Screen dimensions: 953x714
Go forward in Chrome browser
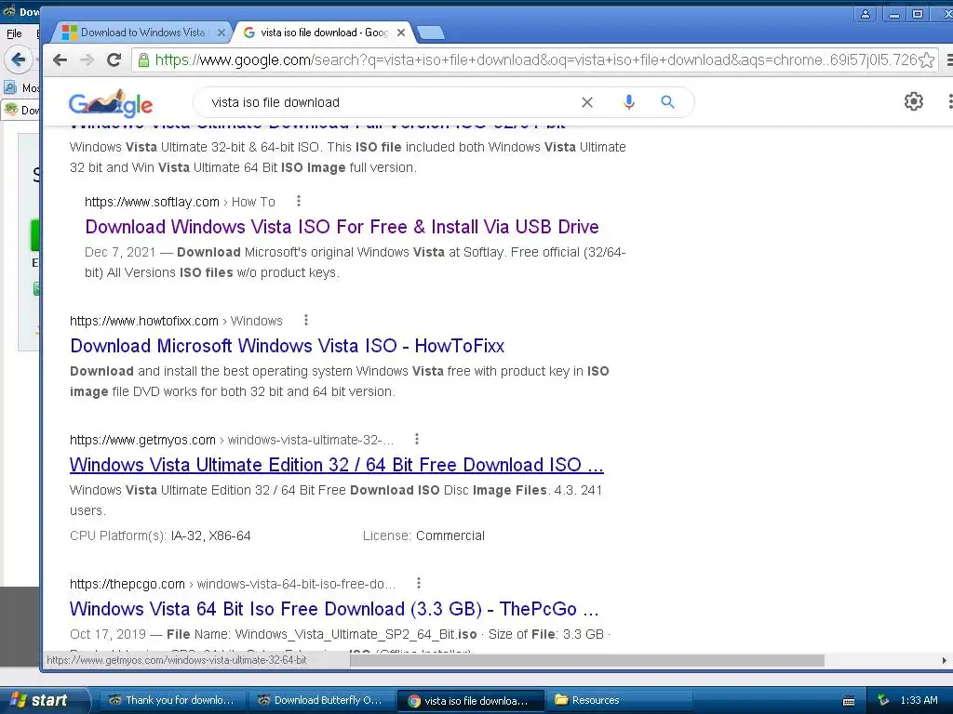(87, 59)
